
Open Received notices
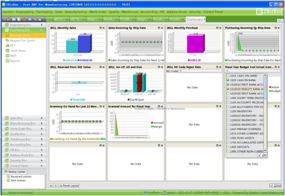point(21,177)
